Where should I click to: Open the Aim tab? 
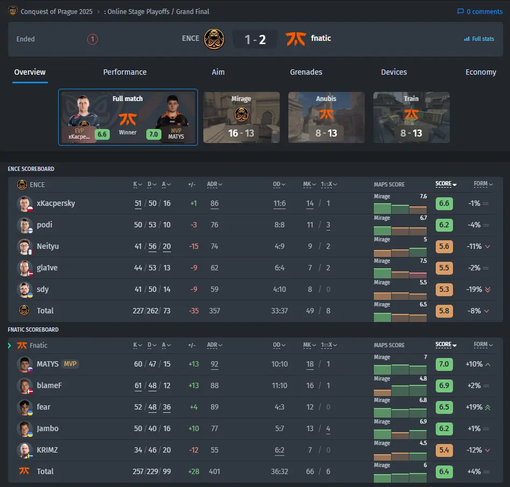218,72
